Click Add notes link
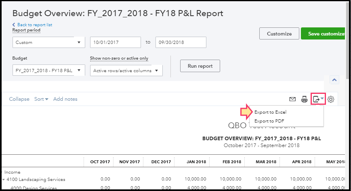 65,99
